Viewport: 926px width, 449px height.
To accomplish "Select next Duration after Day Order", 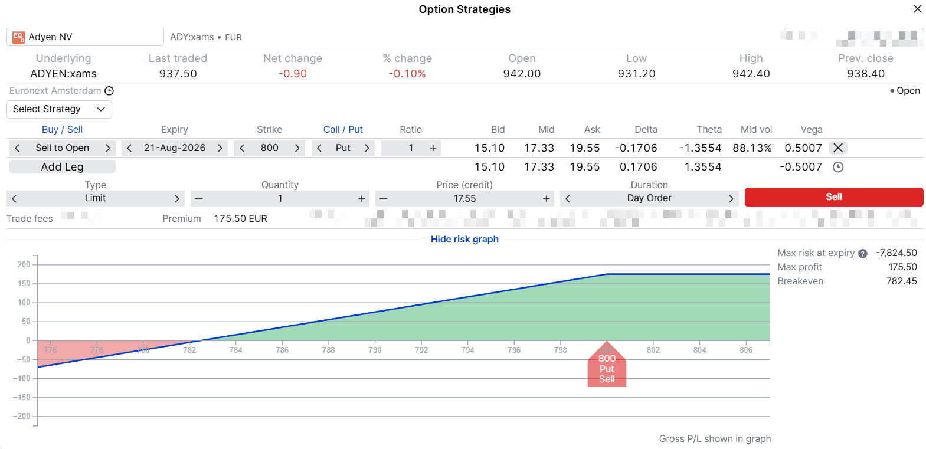I will (731, 199).
